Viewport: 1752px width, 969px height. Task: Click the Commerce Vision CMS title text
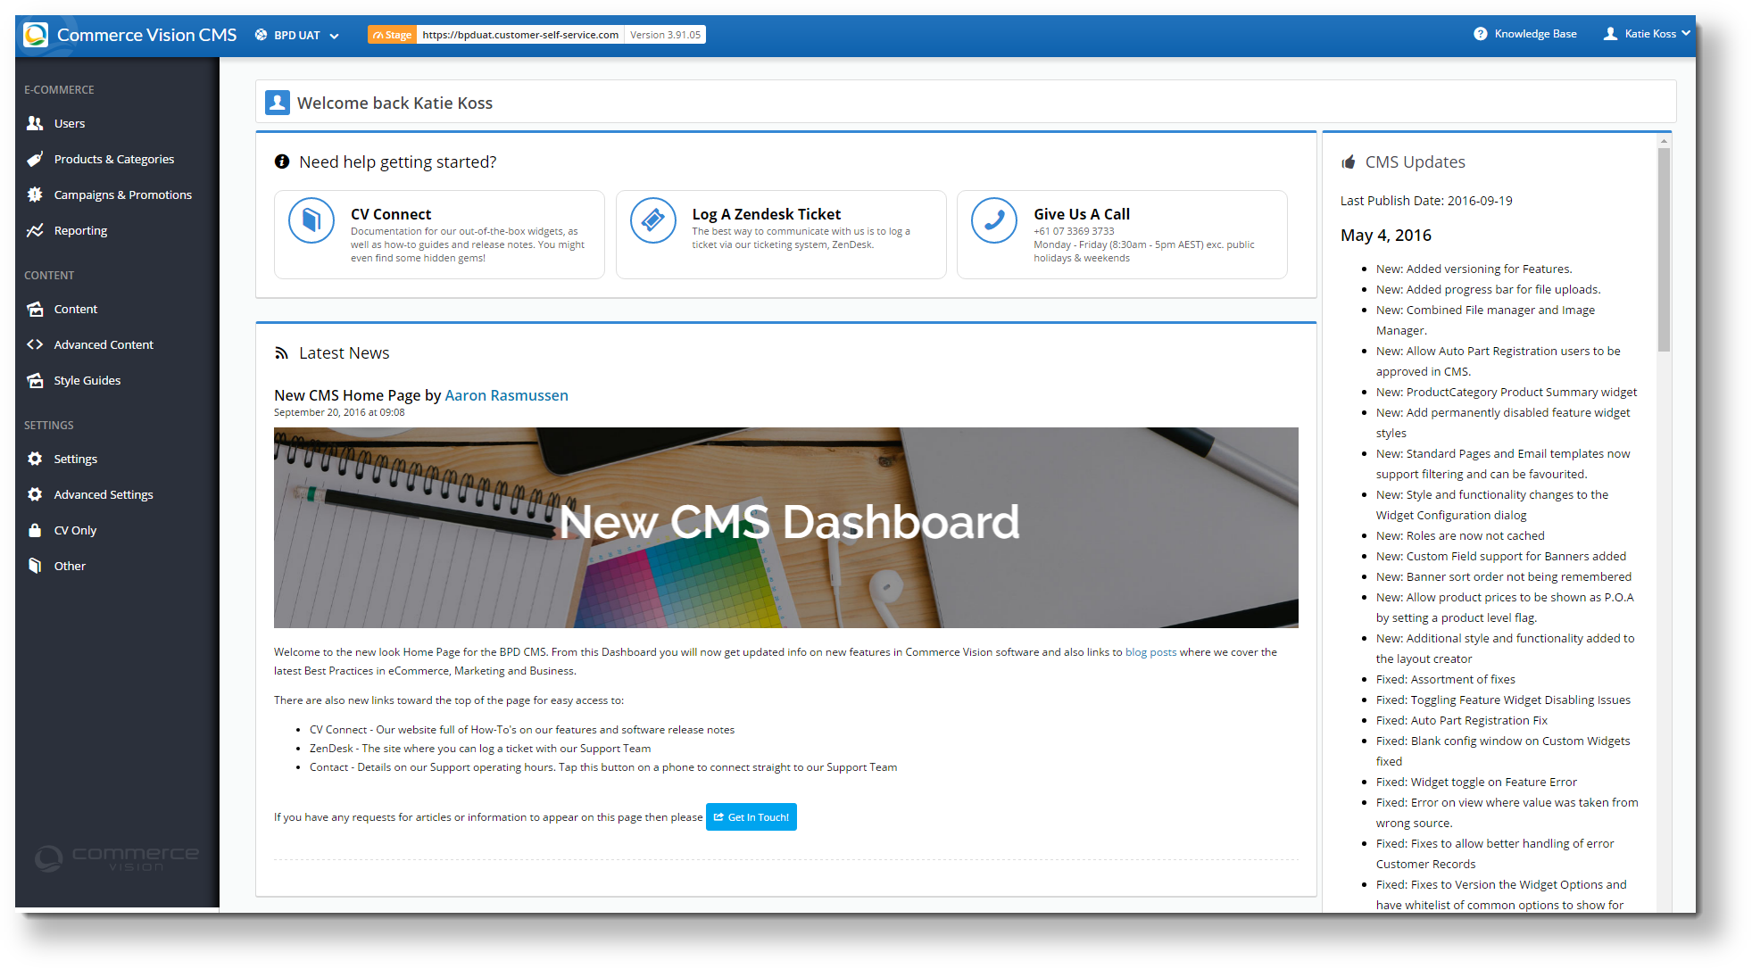(x=147, y=35)
